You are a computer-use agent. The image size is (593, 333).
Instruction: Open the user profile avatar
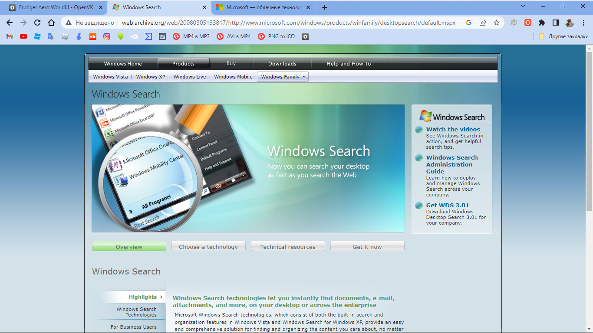click(x=570, y=23)
